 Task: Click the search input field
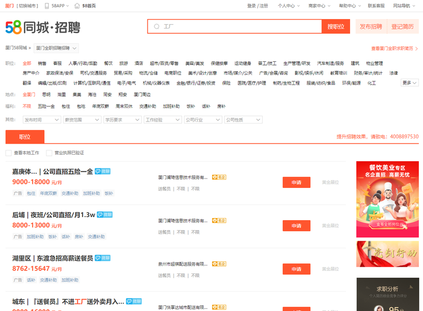click(x=234, y=26)
